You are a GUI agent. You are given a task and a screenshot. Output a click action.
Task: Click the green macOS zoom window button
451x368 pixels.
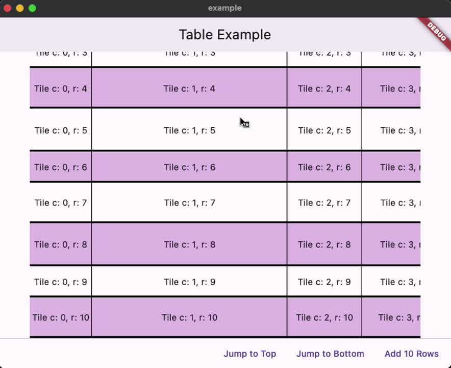32,8
